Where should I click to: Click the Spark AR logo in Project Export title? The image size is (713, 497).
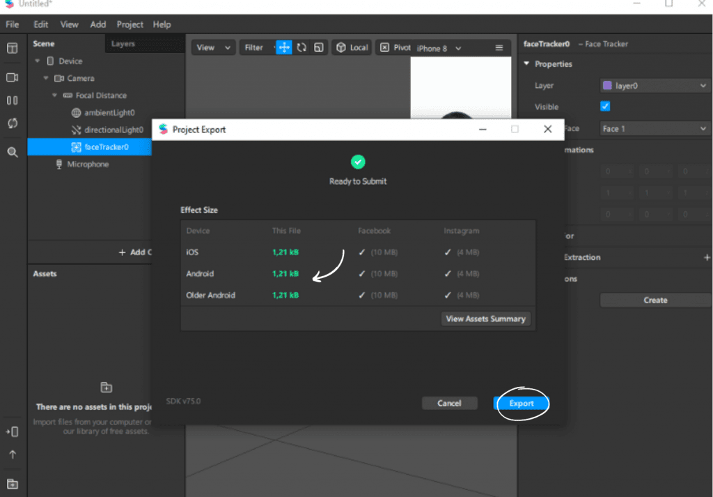163,129
